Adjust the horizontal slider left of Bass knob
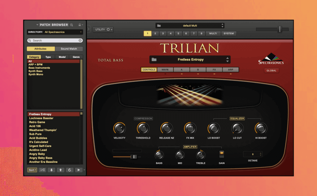Screen dimensions: 317x196 click(x=133, y=157)
